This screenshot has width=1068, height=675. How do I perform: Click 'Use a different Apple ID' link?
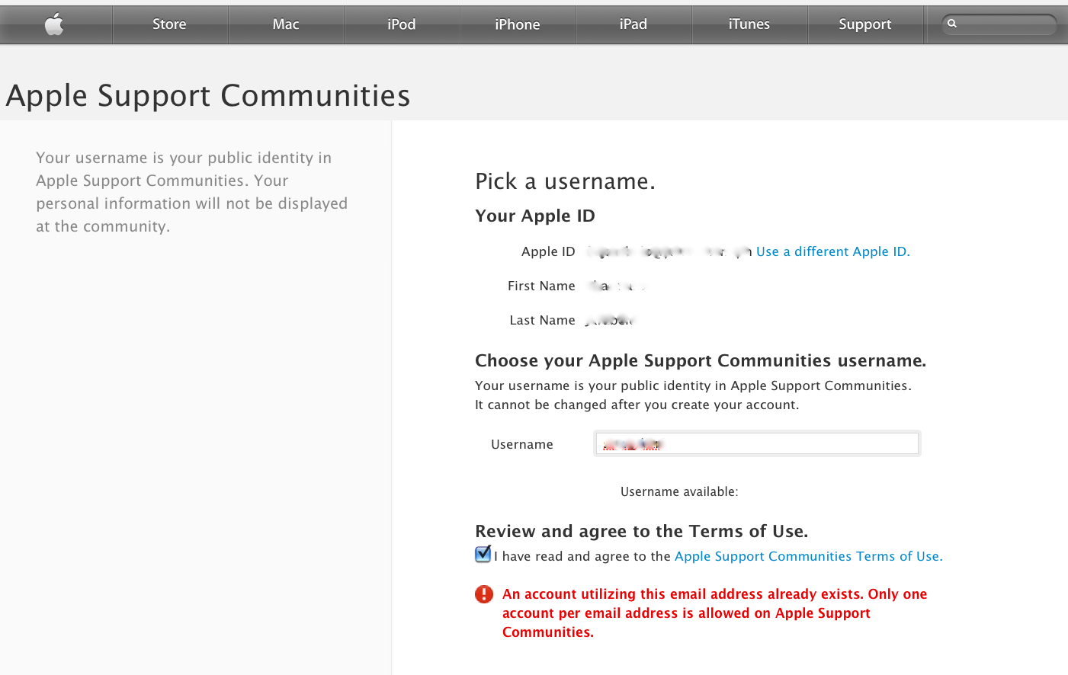(833, 251)
